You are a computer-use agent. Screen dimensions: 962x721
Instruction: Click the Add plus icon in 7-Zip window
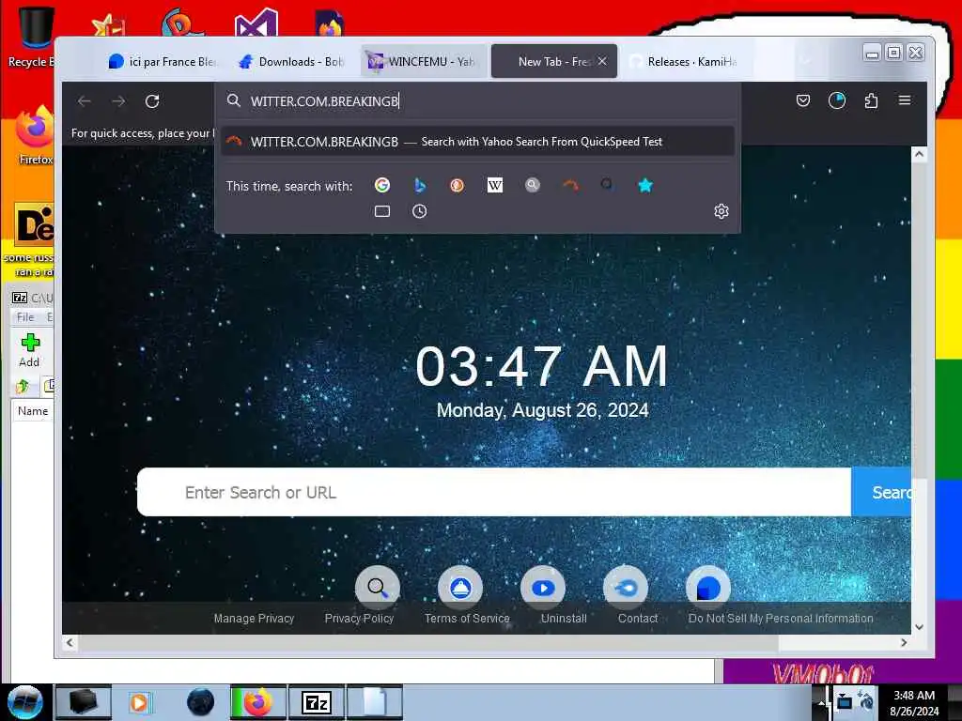(29, 350)
